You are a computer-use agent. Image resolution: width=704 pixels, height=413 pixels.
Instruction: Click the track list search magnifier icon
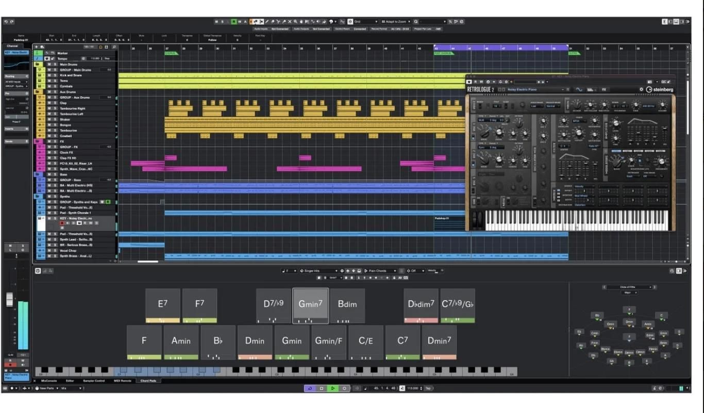point(114,47)
